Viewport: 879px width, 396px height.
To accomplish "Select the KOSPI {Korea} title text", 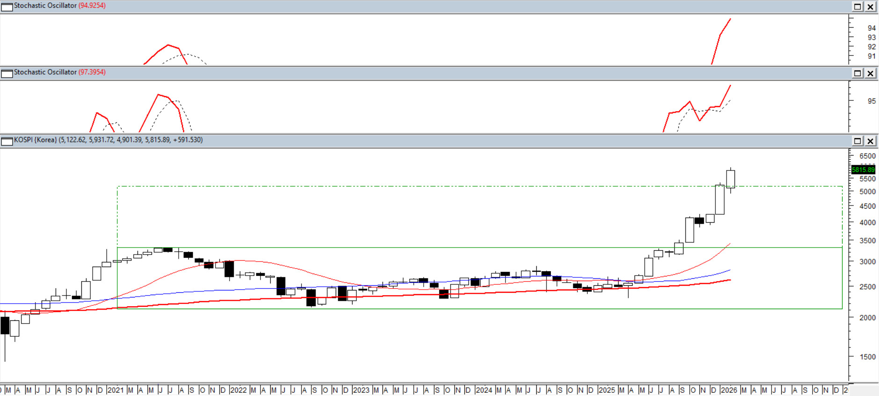I will (36, 140).
